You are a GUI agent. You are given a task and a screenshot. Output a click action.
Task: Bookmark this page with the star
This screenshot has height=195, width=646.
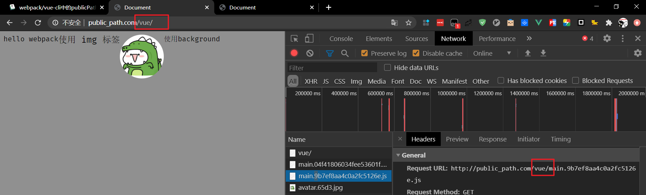point(408,23)
